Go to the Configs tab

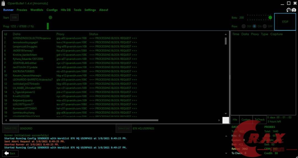pos(52,10)
